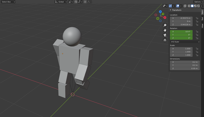
Task: Expand the gizmo options arrow
Action: point(173,6)
